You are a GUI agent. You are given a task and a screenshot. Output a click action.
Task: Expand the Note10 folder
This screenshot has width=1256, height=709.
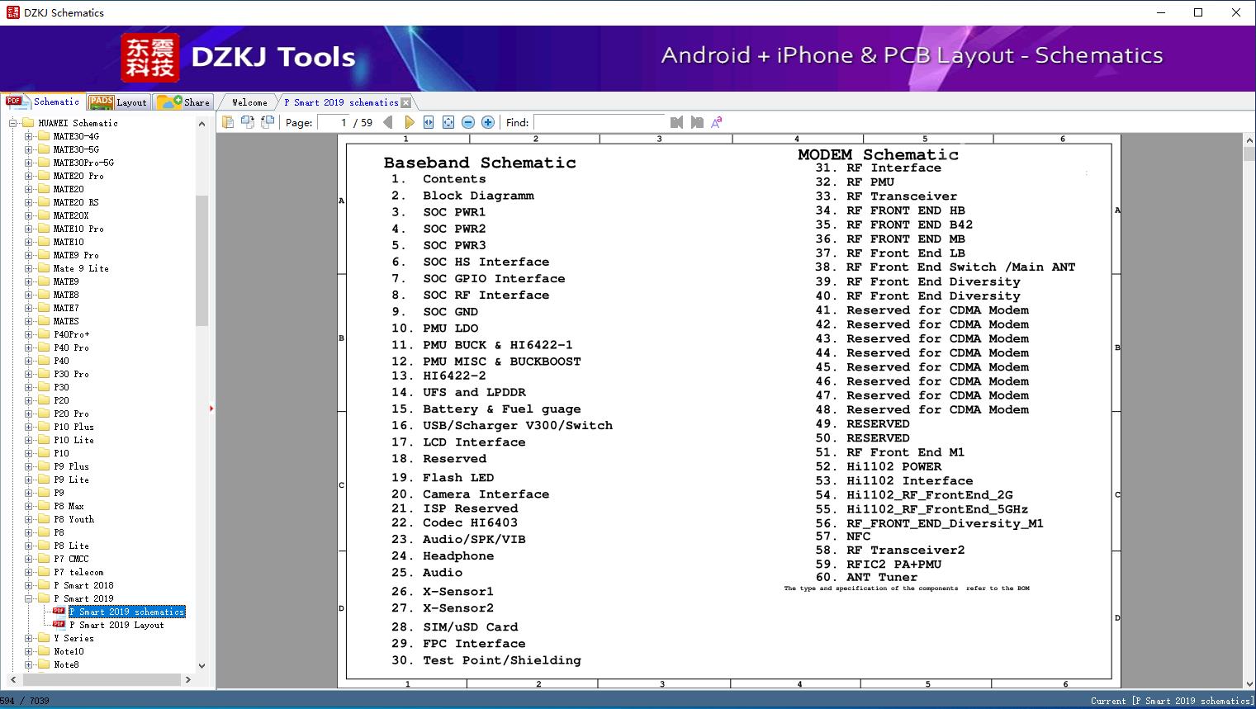click(29, 651)
